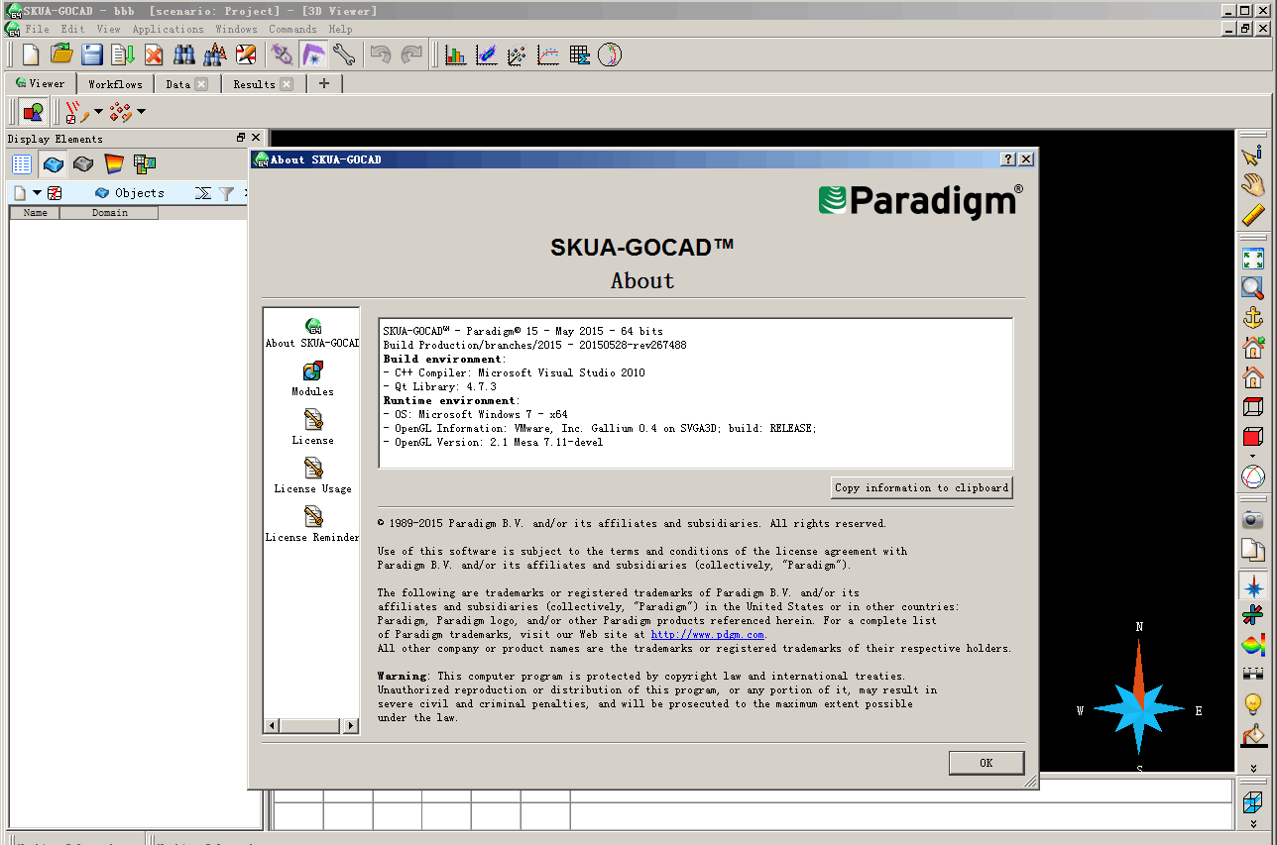Screen dimensions: 1277x845
Task: Click the question mark help button on About dialog
Action: [x=1008, y=158]
